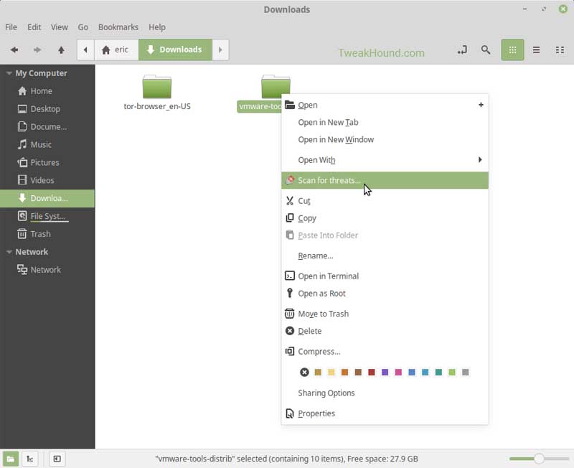574x468 pixels.
Task: Open the File menu
Action: coord(11,27)
